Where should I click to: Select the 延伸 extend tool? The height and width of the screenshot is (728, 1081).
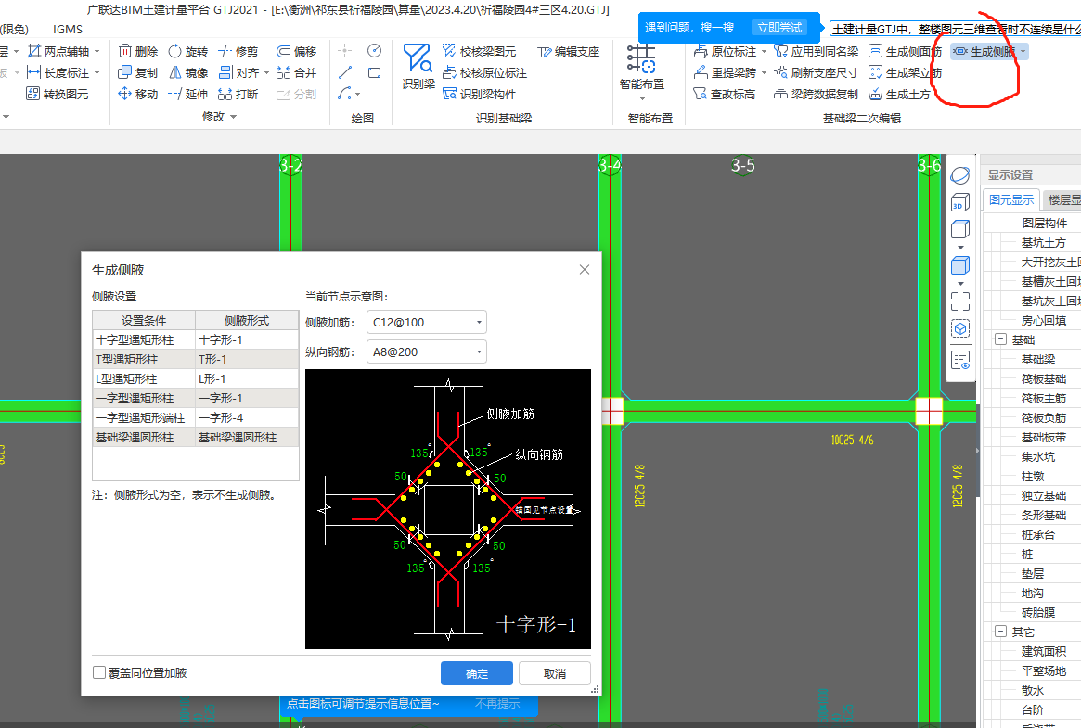187,95
